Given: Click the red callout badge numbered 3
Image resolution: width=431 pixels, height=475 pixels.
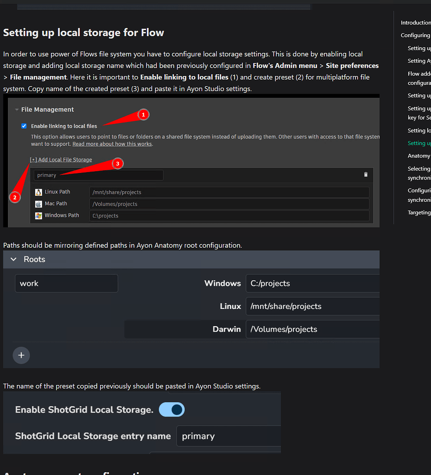Looking at the screenshot, I should pyautogui.click(x=118, y=163).
